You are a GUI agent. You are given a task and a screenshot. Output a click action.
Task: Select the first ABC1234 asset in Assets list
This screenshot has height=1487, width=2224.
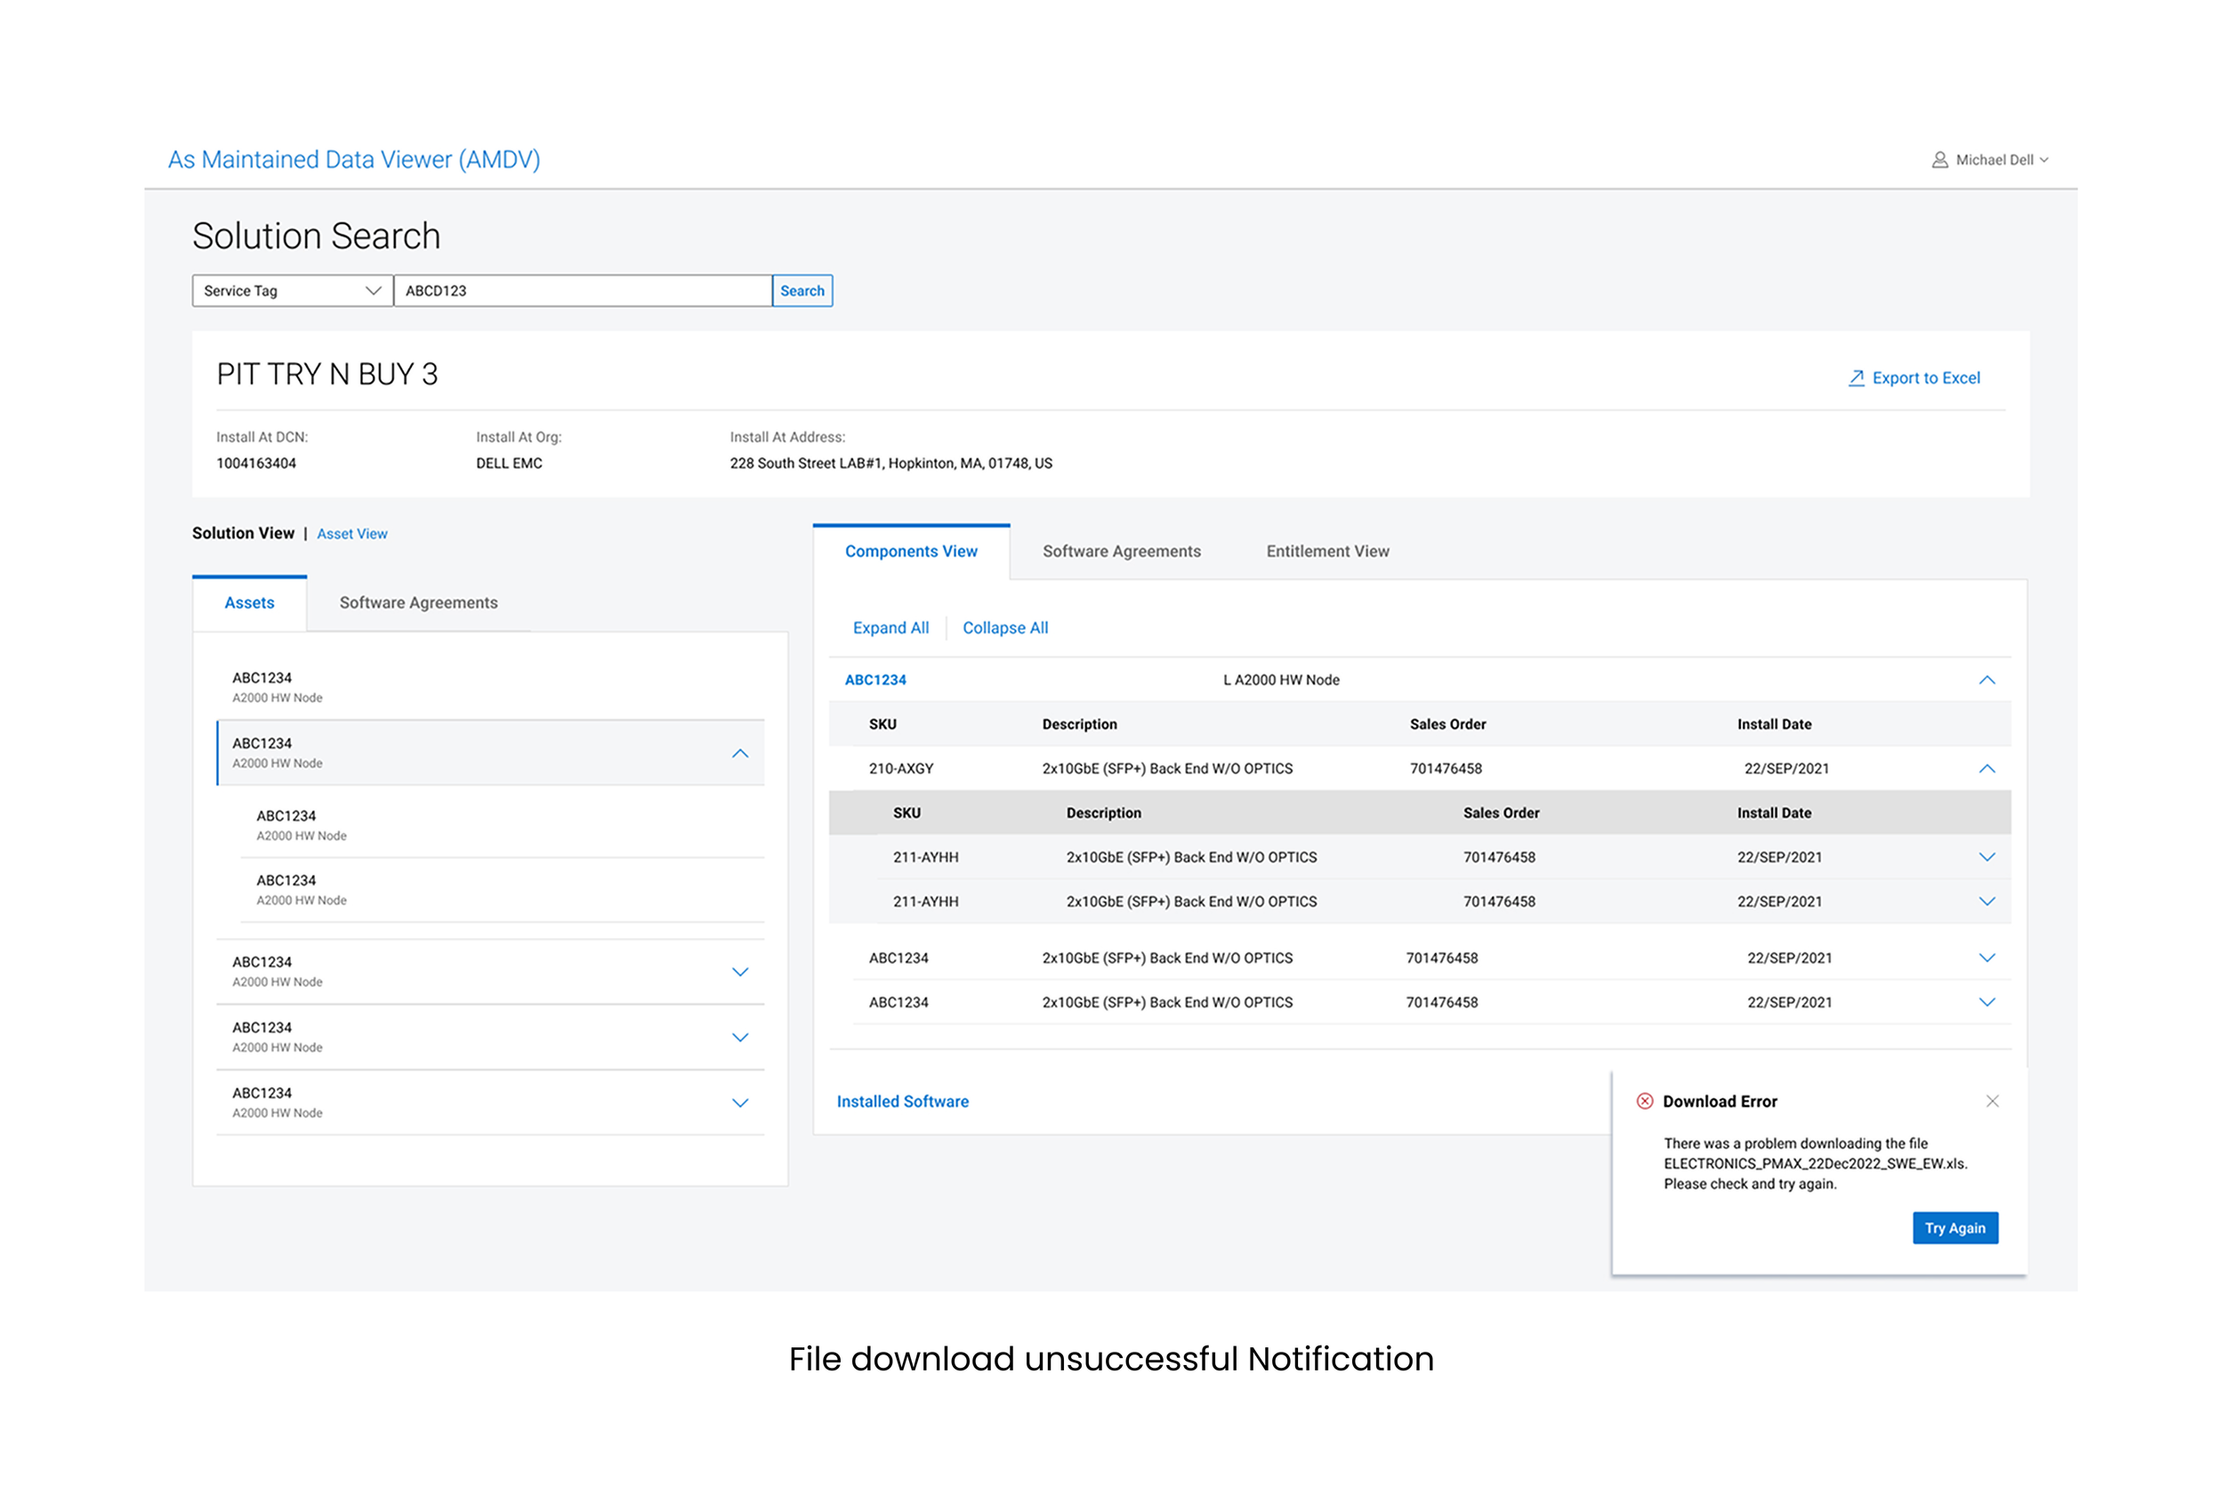coord(490,688)
